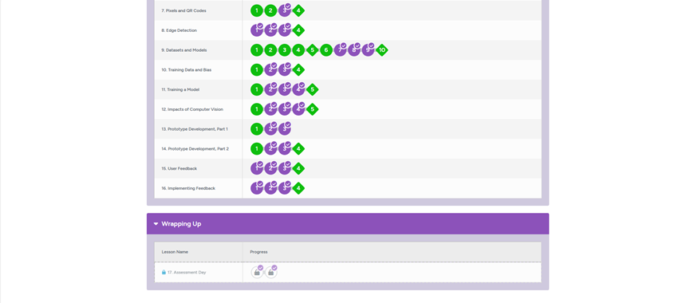Screen dimensions: 694x303
Task: Open level 5 diamond in Impacts of Computer Vision
Action: click(313, 109)
